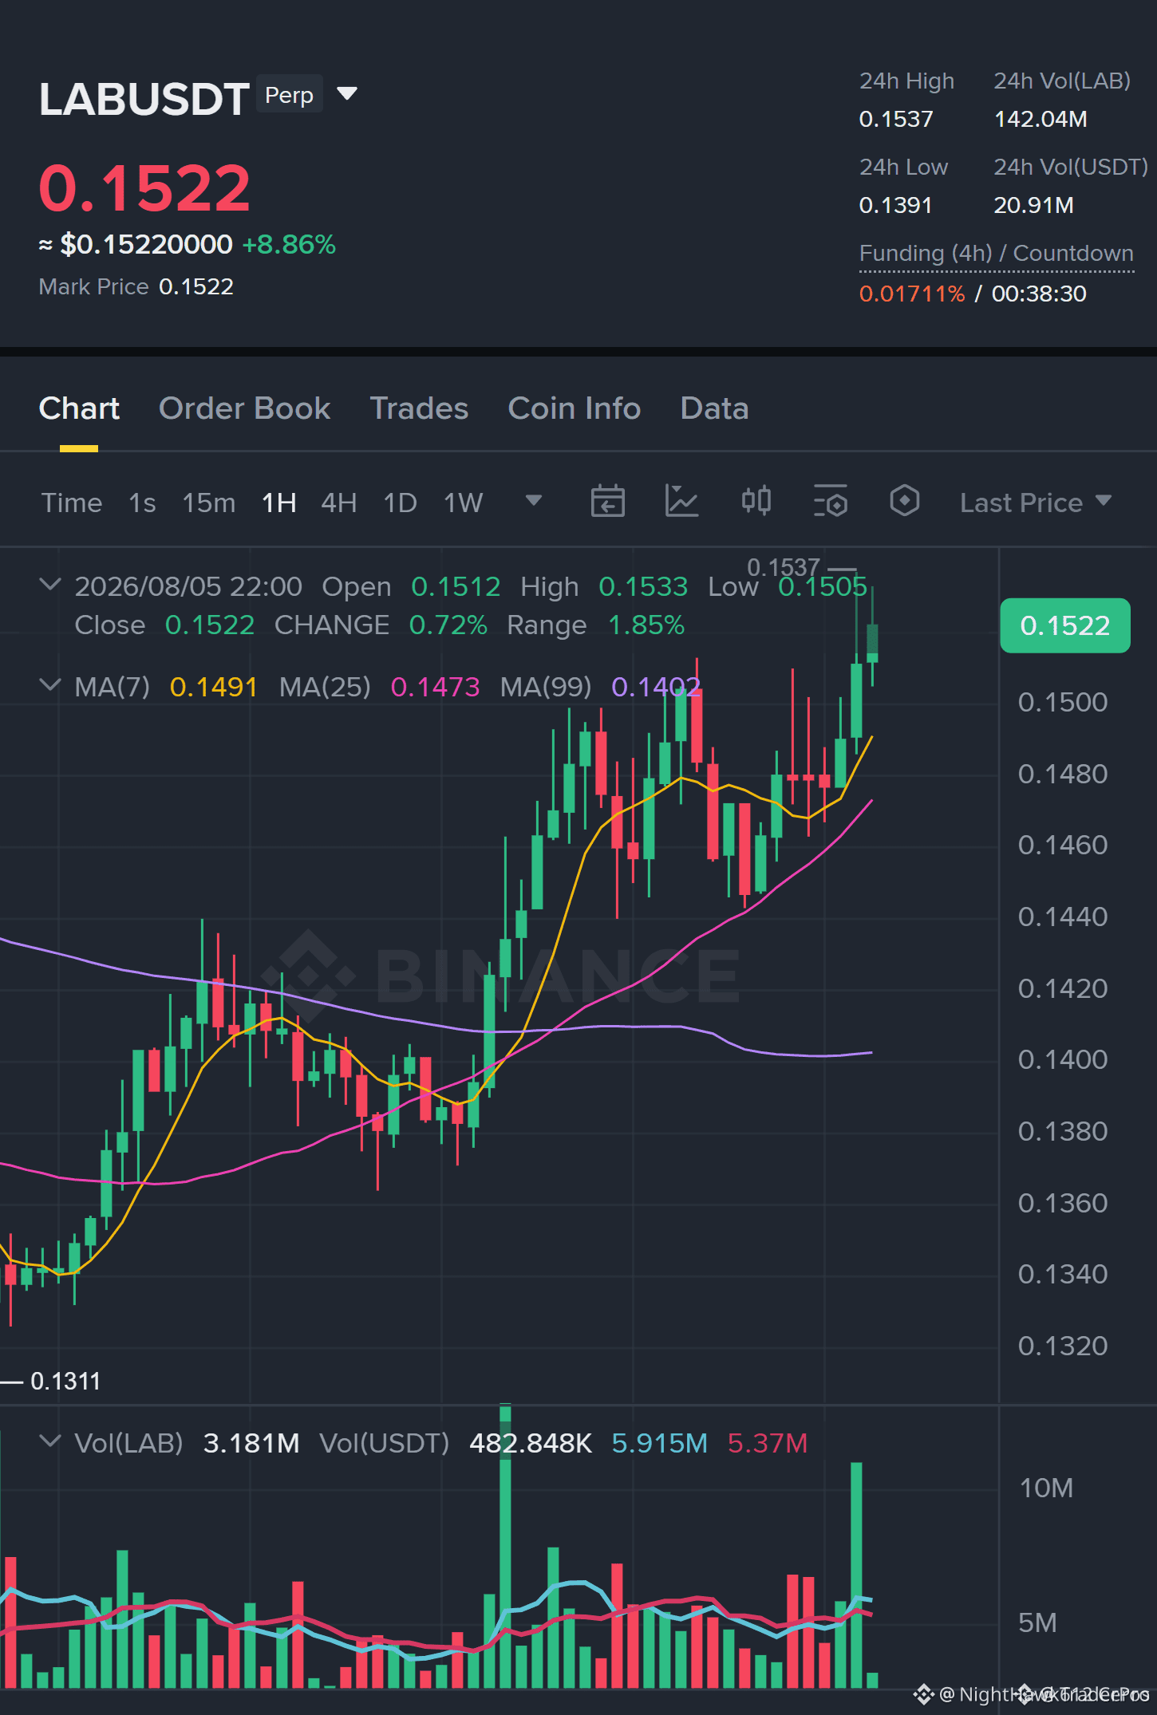Switch to the Coin Info tab
The height and width of the screenshot is (1715, 1157).
point(575,408)
